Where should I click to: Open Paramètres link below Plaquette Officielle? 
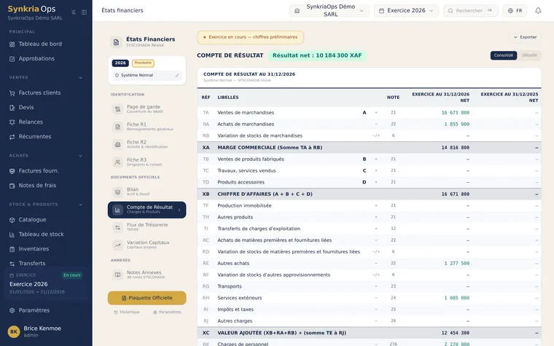tap(167, 312)
